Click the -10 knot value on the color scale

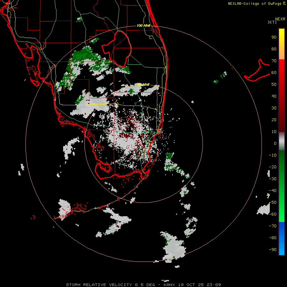click(273, 155)
